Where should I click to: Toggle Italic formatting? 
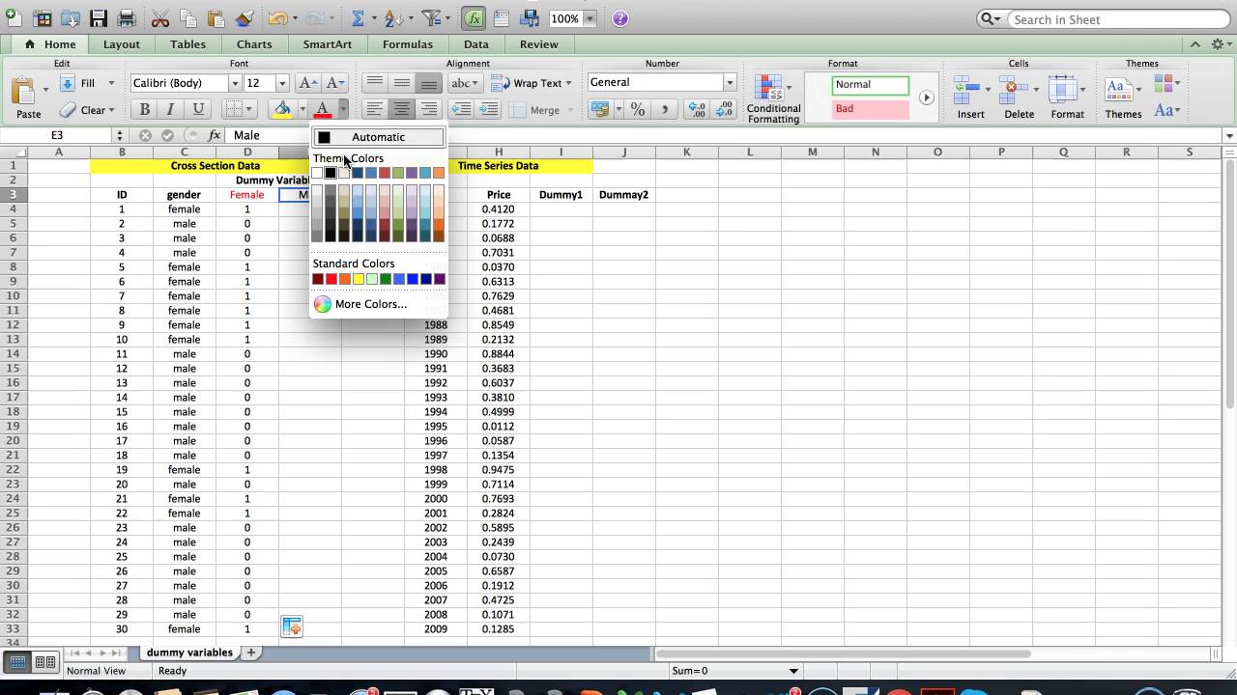(171, 109)
